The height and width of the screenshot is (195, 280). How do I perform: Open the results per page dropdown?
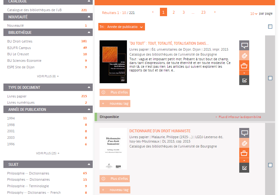pos(254,14)
